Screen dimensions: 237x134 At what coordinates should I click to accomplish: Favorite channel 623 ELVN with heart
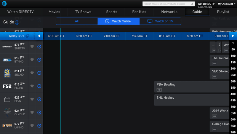pyautogui.click(x=32, y=99)
